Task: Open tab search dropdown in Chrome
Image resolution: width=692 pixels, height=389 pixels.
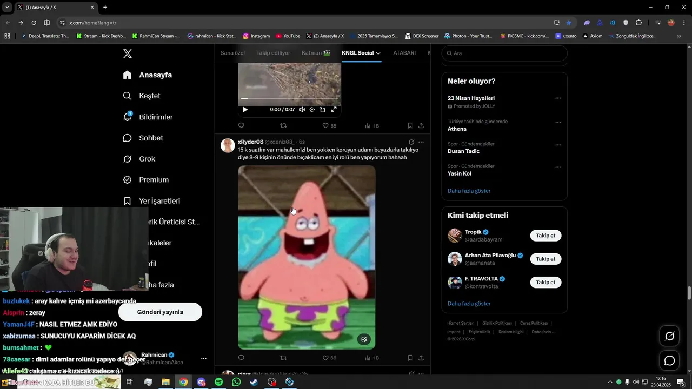Action: point(7,8)
